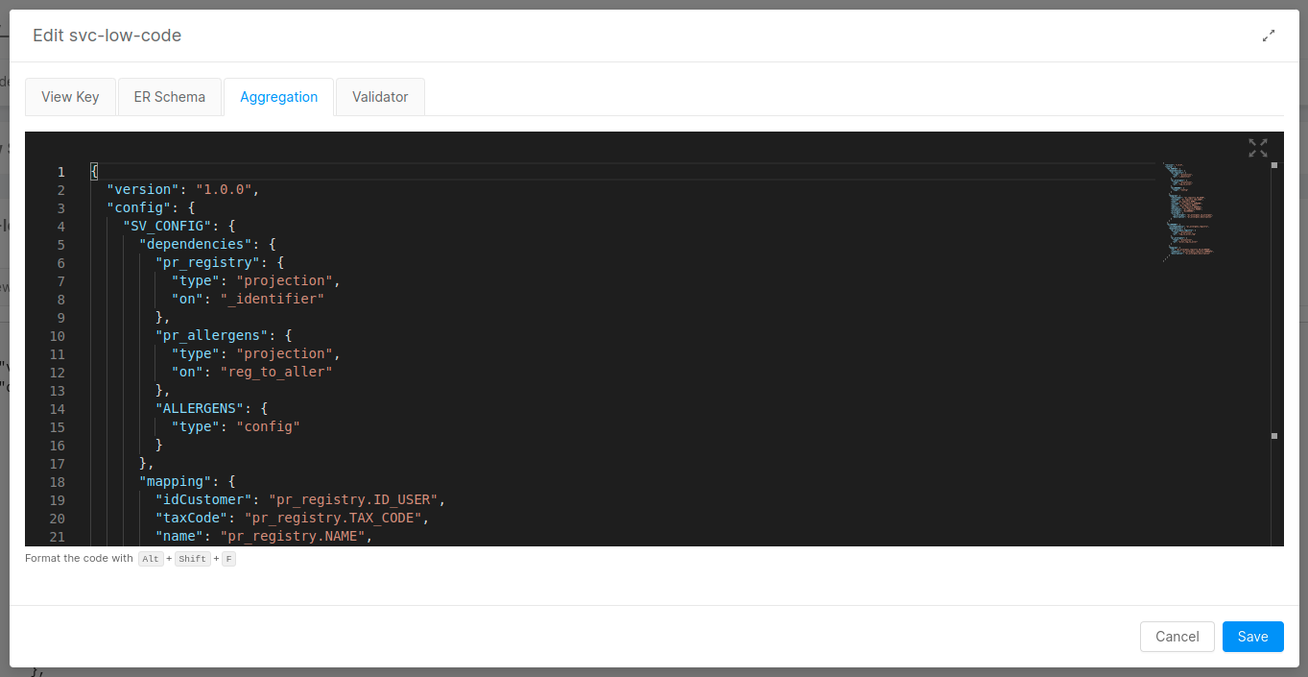This screenshot has width=1308, height=677.
Task: Save the svc-low-code configuration
Action: coord(1252,636)
